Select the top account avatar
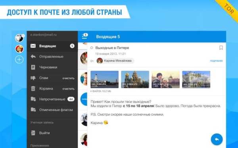Viewport: 238px width, 148px height. (x=19, y=38)
